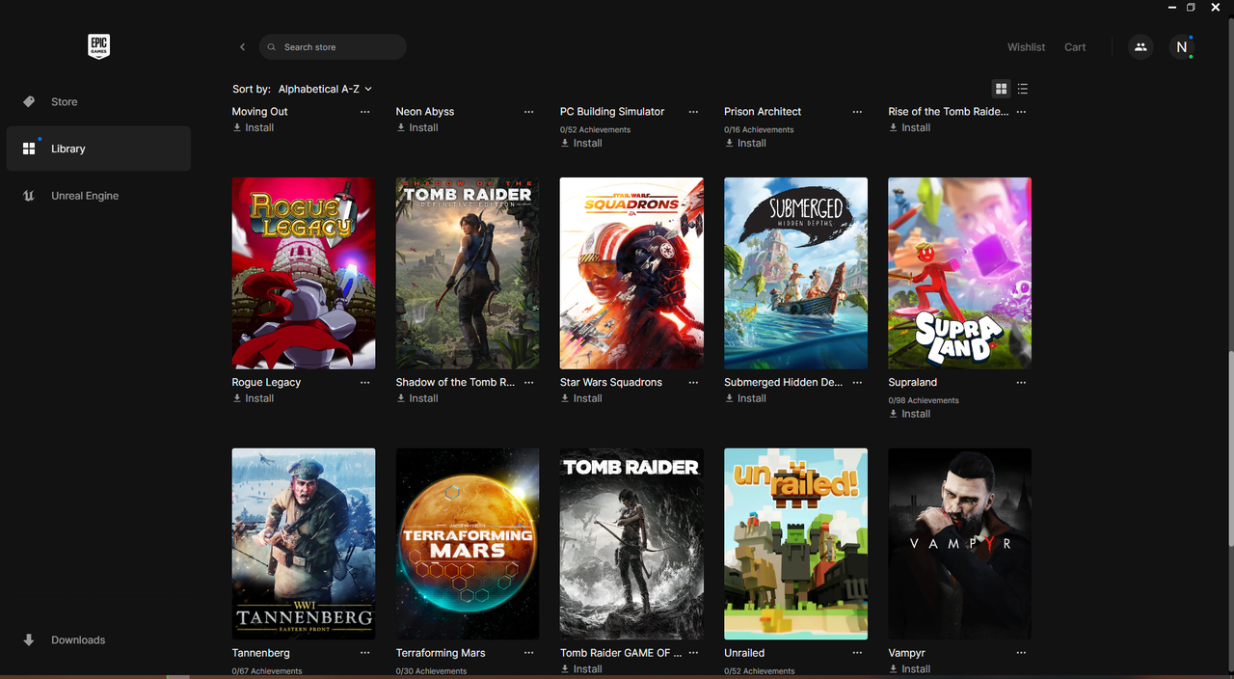The height and width of the screenshot is (679, 1234).
Task: Install Shadow of the Tomb Raider
Action: pos(417,398)
